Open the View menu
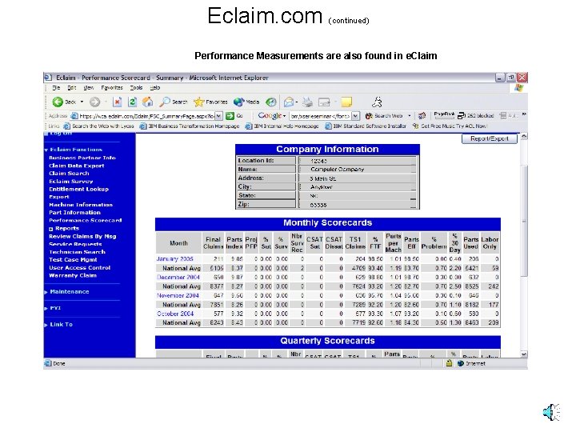Viewport: 576px width, 432px height. pyautogui.click(x=88, y=88)
